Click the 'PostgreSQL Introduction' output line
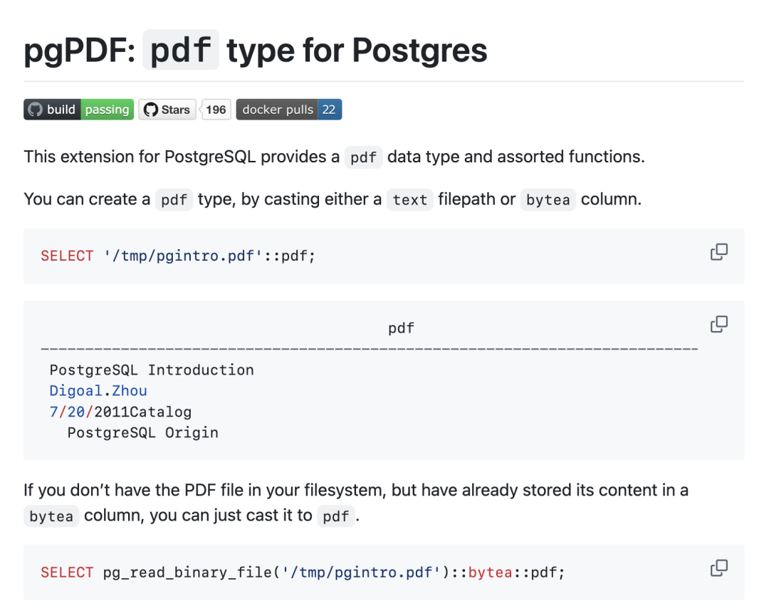The height and width of the screenshot is (611, 769). 151,370
